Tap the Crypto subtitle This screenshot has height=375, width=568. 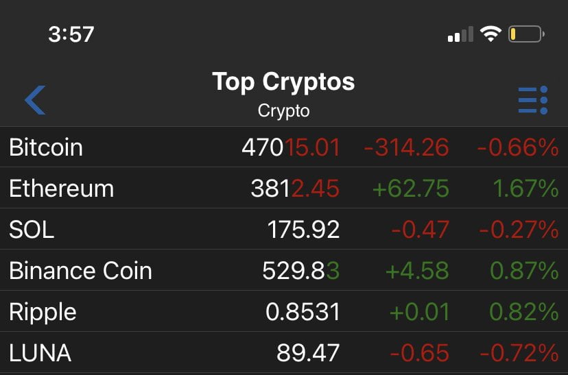coord(283,110)
